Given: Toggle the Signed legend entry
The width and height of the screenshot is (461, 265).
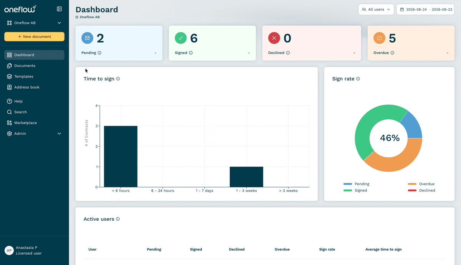Looking at the screenshot, I should [x=355, y=191].
